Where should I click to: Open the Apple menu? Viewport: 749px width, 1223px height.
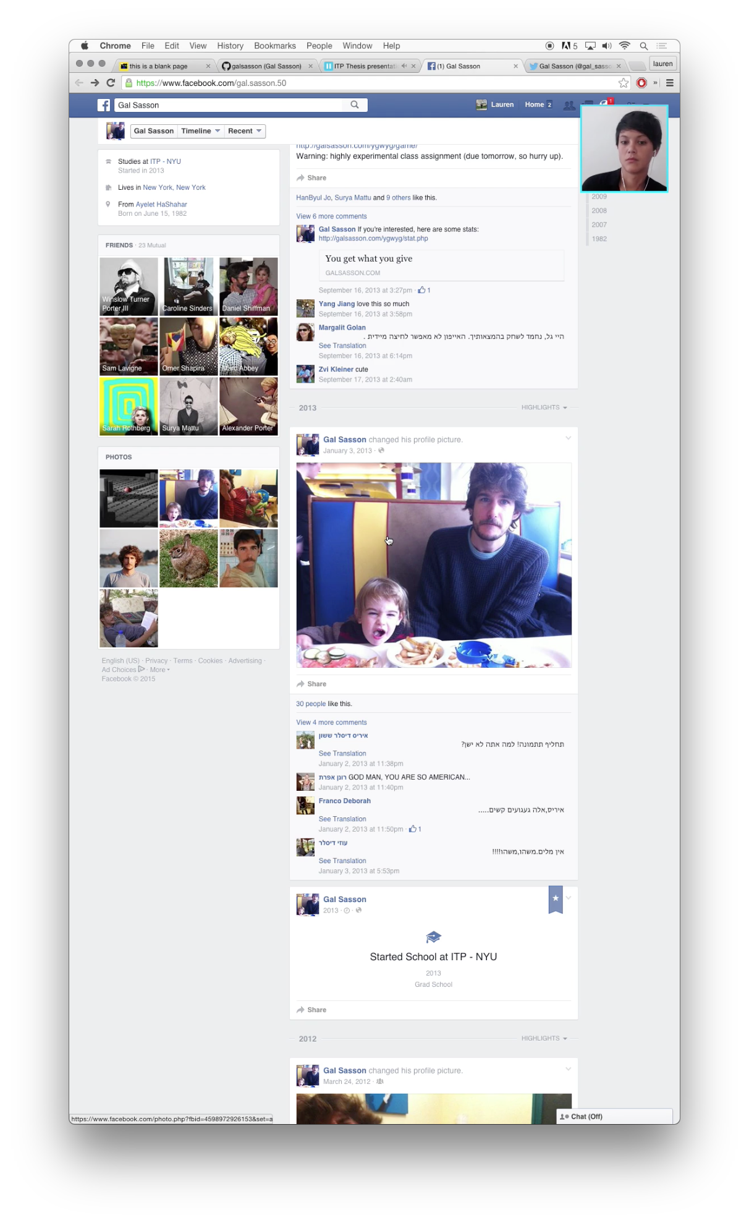(85, 46)
